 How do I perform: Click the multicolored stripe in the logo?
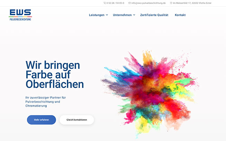[x=20, y=17]
